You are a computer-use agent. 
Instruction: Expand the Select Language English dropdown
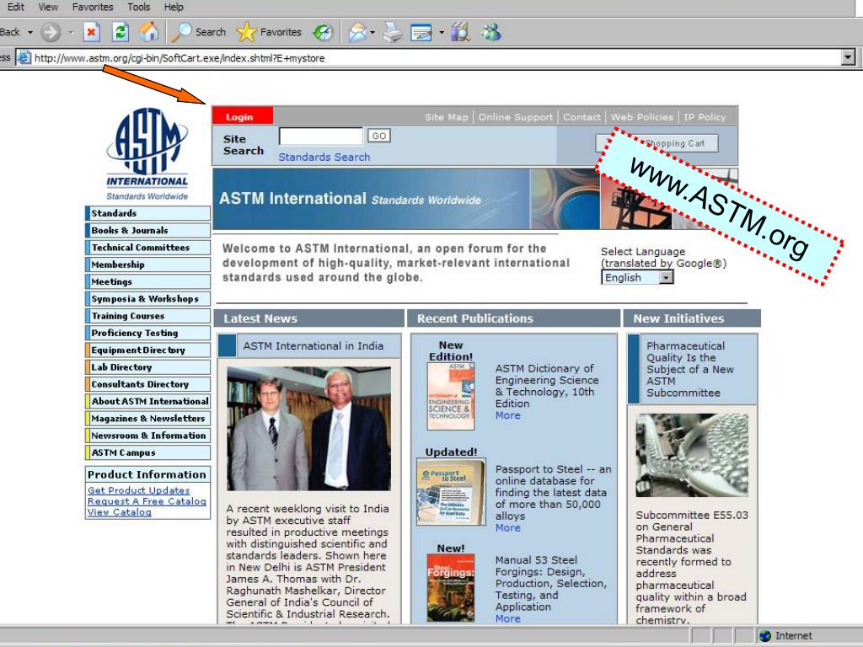tap(637, 278)
